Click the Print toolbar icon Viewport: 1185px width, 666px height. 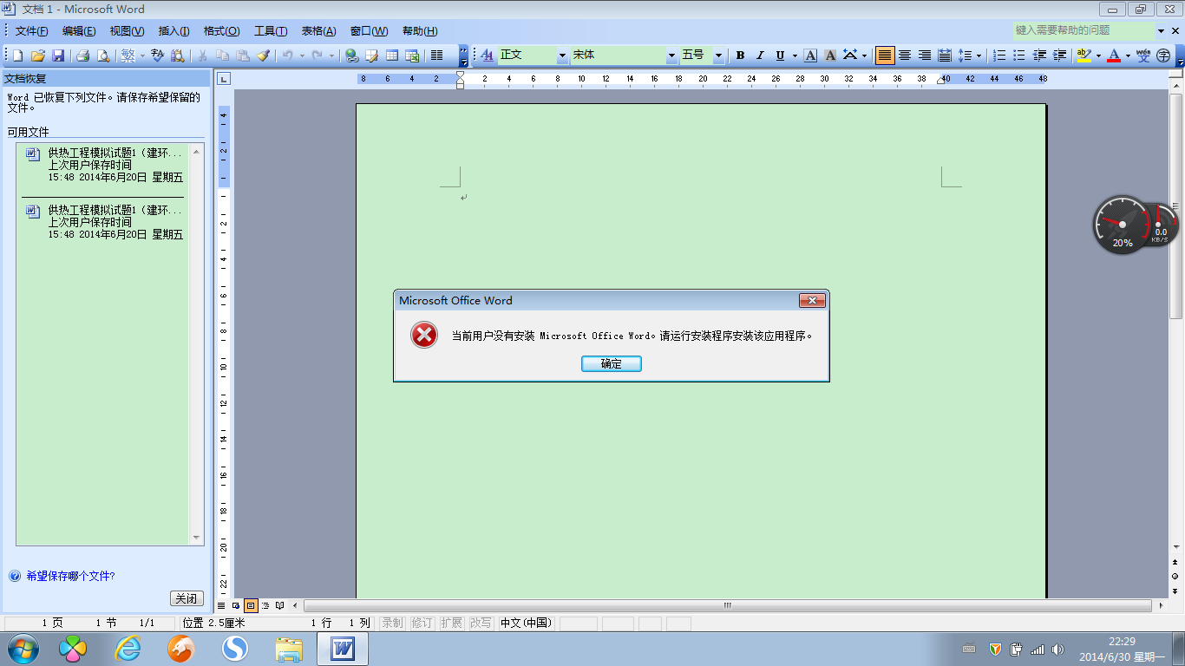(x=83, y=55)
